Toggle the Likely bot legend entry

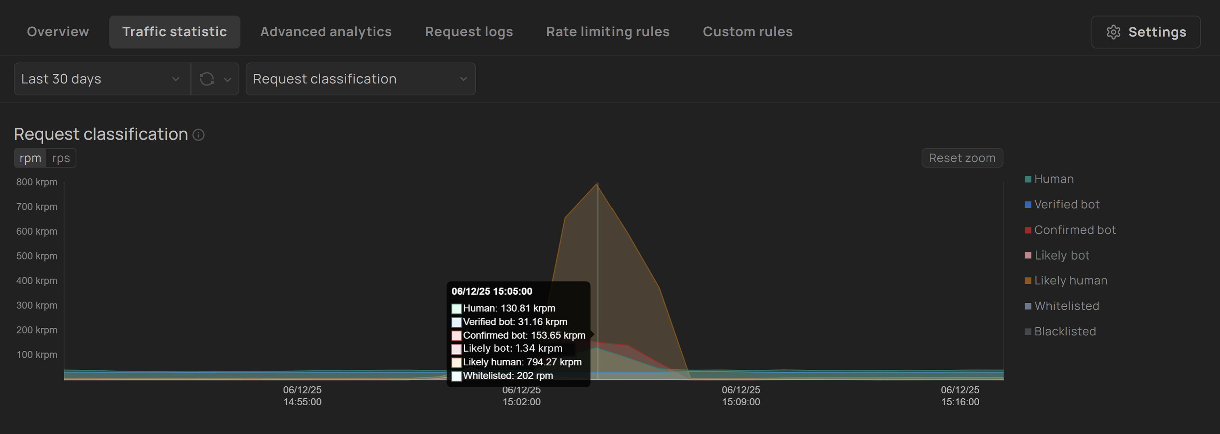(1057, 256)
